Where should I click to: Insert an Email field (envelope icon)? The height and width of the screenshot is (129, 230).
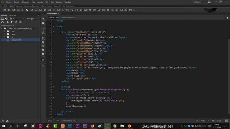pyautogui.click(x=14, y=10)
